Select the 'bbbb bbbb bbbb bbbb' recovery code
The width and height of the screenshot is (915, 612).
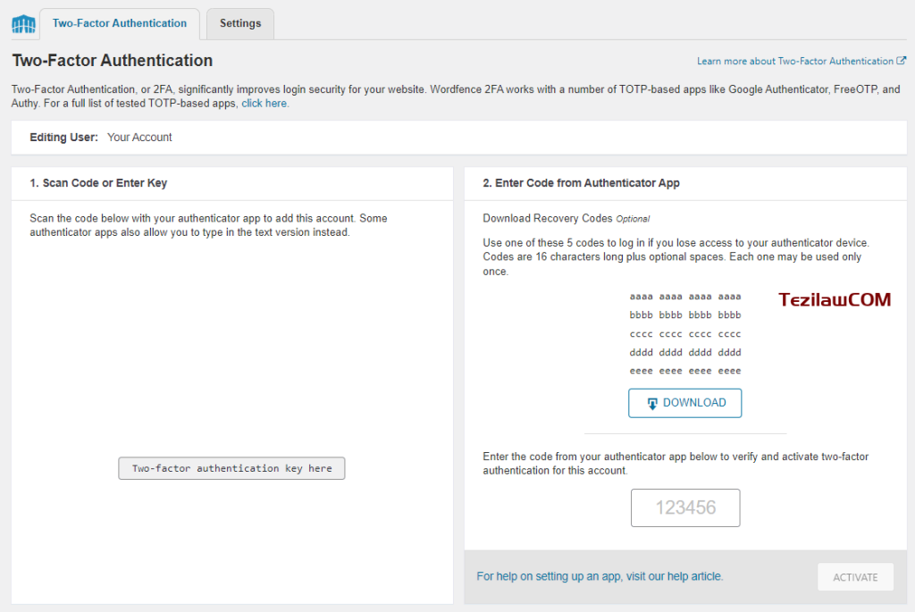pyautogui.click(x=685, y=315)
